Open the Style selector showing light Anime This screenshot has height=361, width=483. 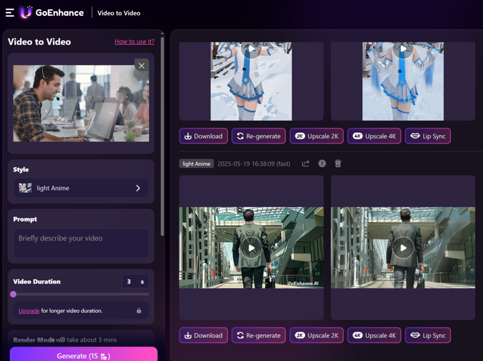pos(81,188)
